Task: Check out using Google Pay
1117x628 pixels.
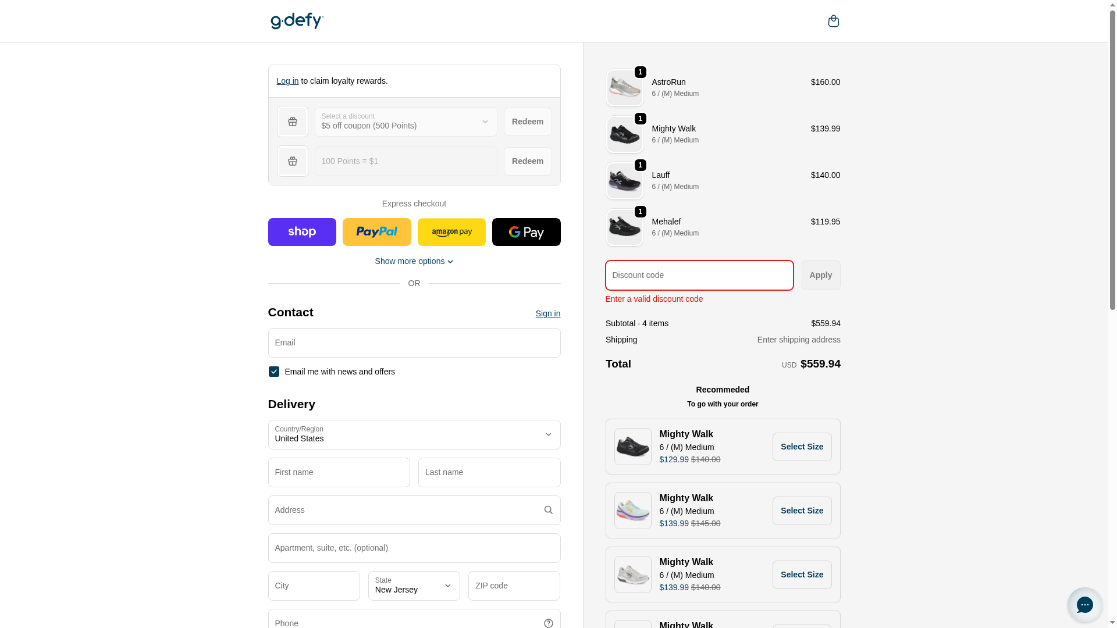Action: click(526, 232)
